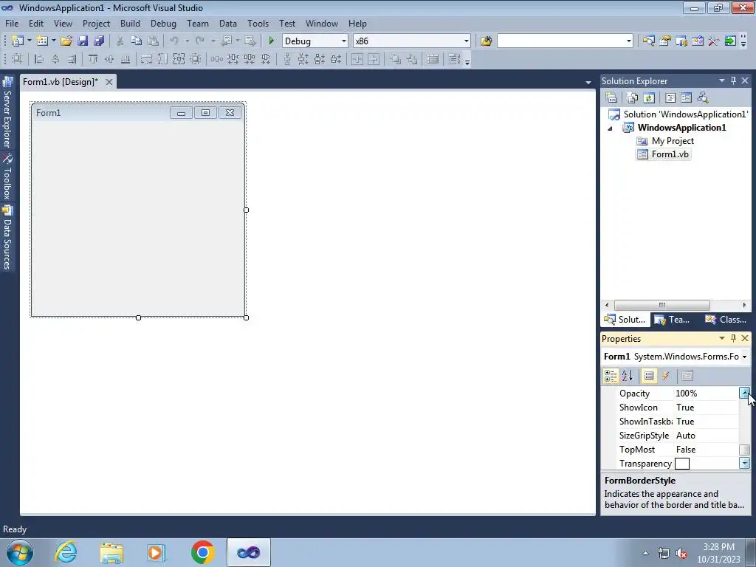Screen dimensions: 756x567
Task: Click the Properties icon in Solution Explorer toolbar
Action: coord(611,98)
